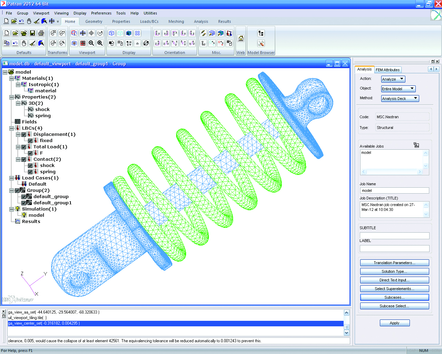Click the Model Browser tree icon

[x=261, y=33]
